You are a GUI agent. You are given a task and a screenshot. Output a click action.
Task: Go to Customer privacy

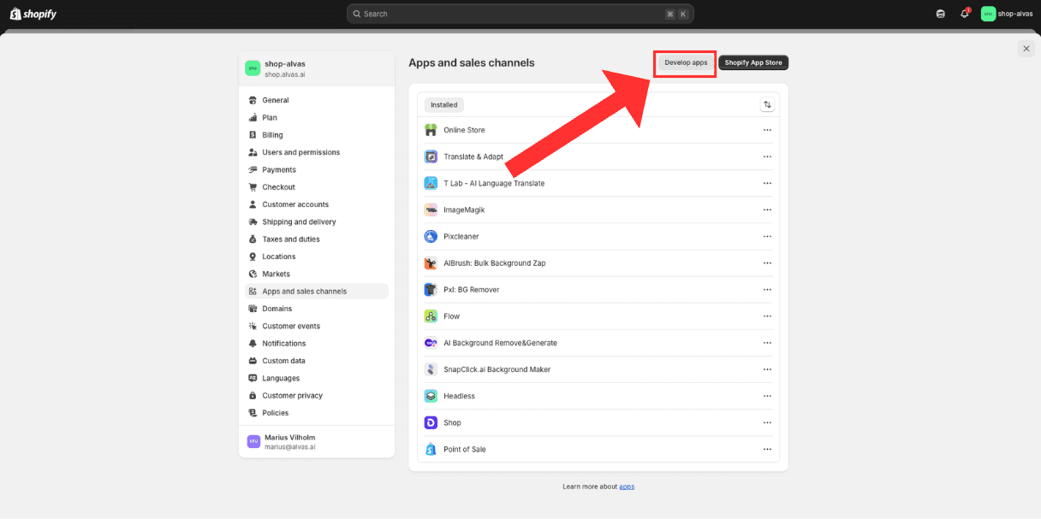click(x=317, y=396)
